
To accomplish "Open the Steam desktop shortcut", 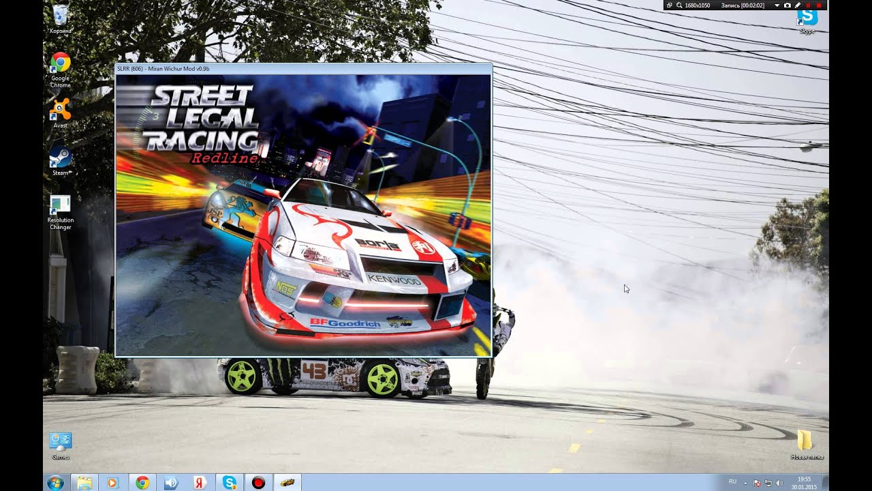I will point(60,161).
